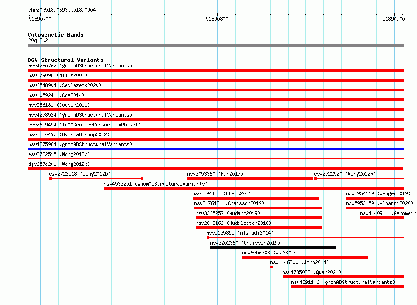Select nsv6548904 (Sedlazeck2020) variant label
Viewport: 417px width, 305px height.
coord(65,85)
